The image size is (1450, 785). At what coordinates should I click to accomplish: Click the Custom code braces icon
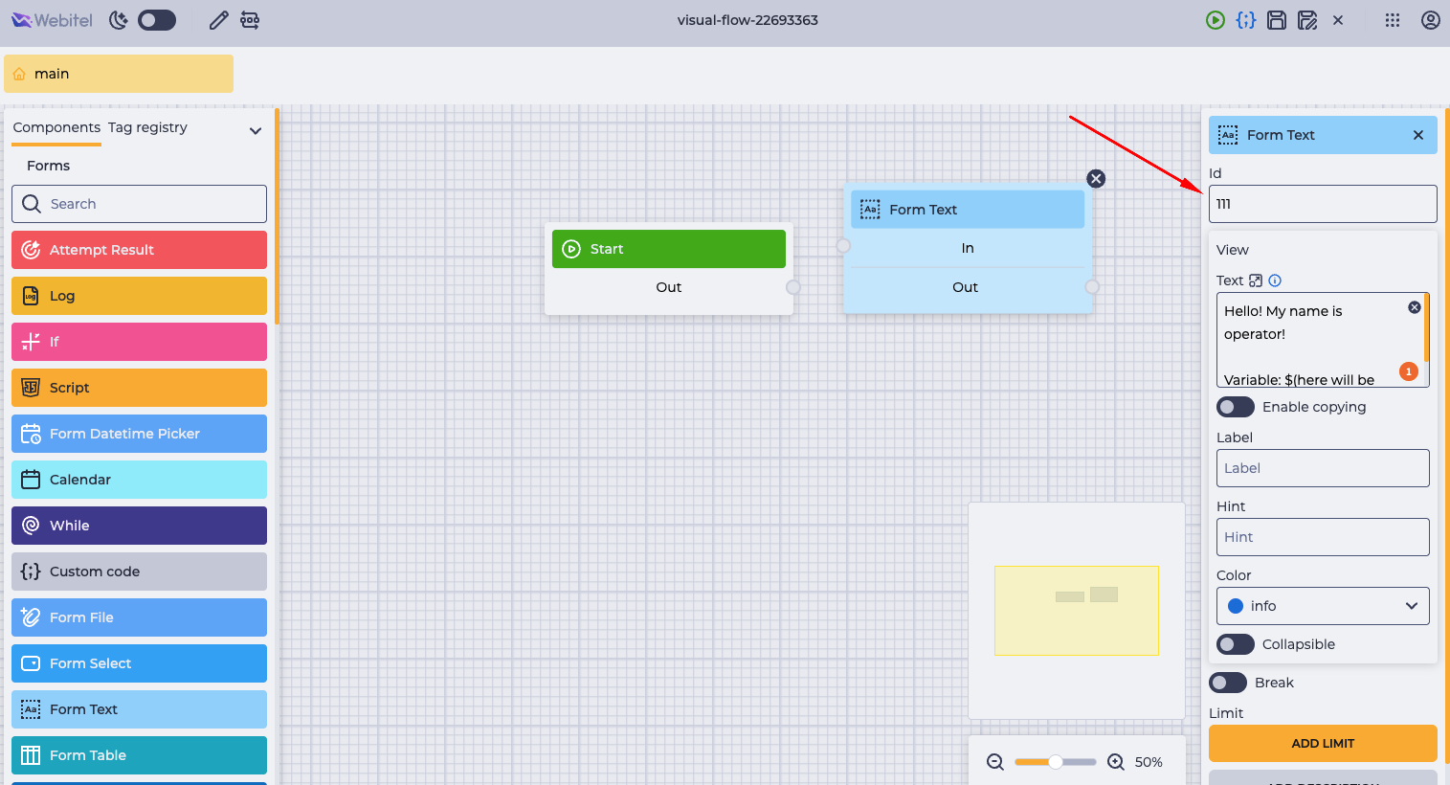pos(31,572)
